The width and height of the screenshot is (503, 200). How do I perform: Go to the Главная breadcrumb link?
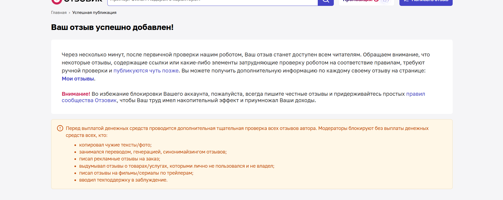click(59, 13)
